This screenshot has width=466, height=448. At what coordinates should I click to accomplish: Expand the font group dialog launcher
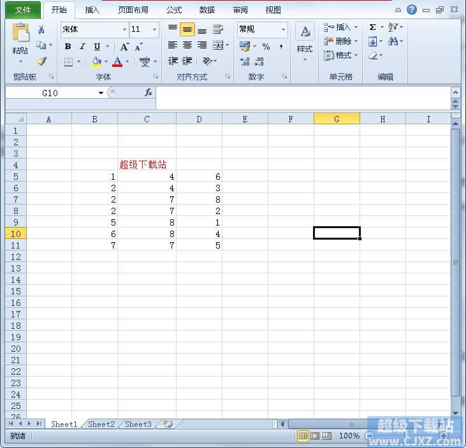coord(156,76)
